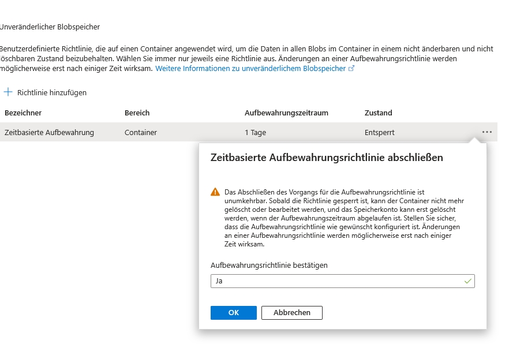Click the 'Aufbewahrungszeitraum' column header
The width and height of the screenshot is (509, 344).
pyautogui.click(x=286, y=113)
